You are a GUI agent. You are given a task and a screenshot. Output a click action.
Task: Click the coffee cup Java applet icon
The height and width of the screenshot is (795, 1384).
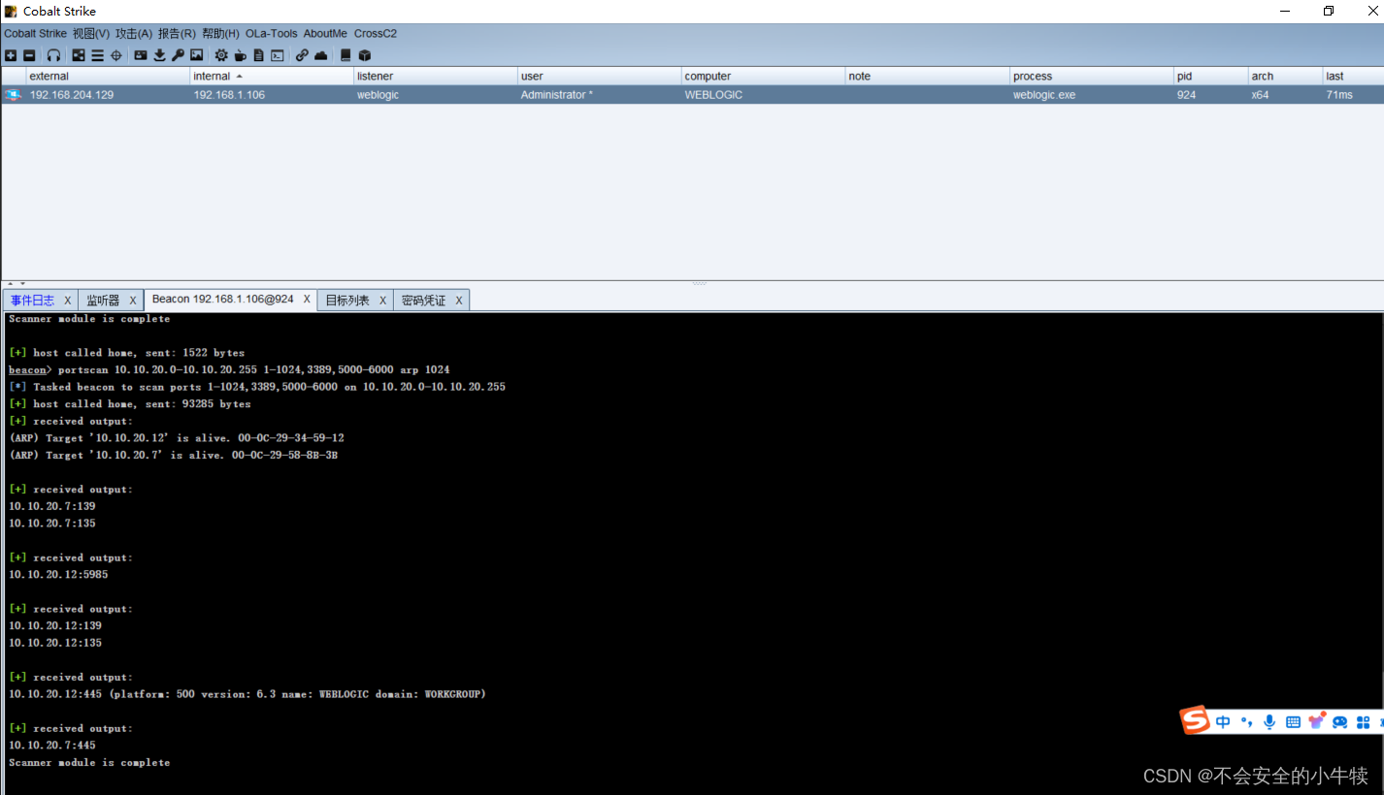[x=240, y=55]
